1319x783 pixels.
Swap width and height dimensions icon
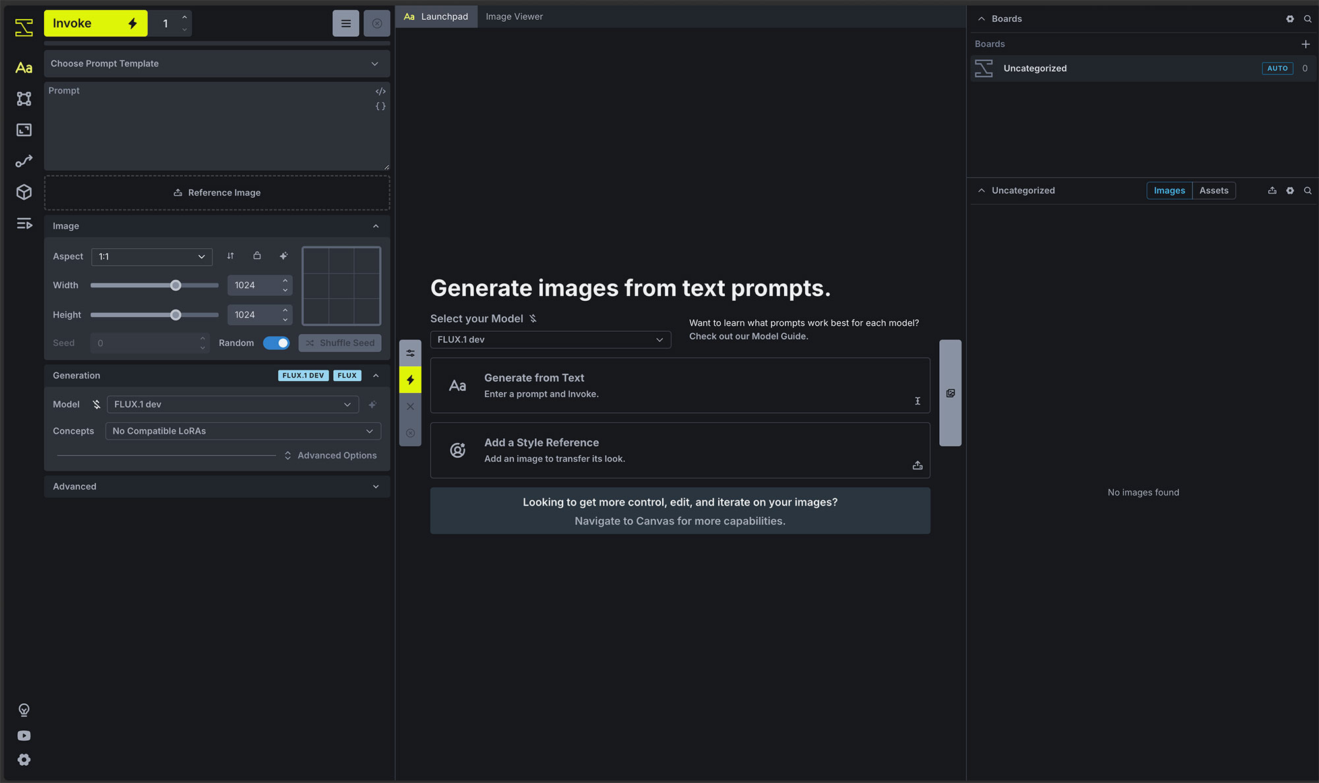tap(230, 256)
